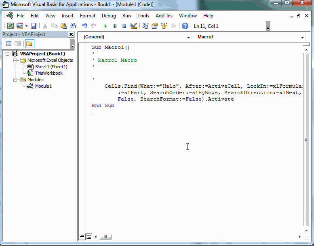Open standard toolbar options overflow arrow

click(x=268, y=26)
